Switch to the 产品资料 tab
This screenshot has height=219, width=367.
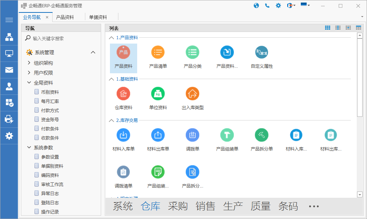pos(65,17)
